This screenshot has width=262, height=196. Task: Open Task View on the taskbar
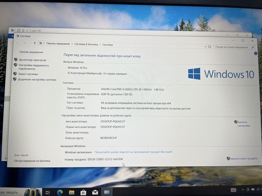(x=48, y=193)
